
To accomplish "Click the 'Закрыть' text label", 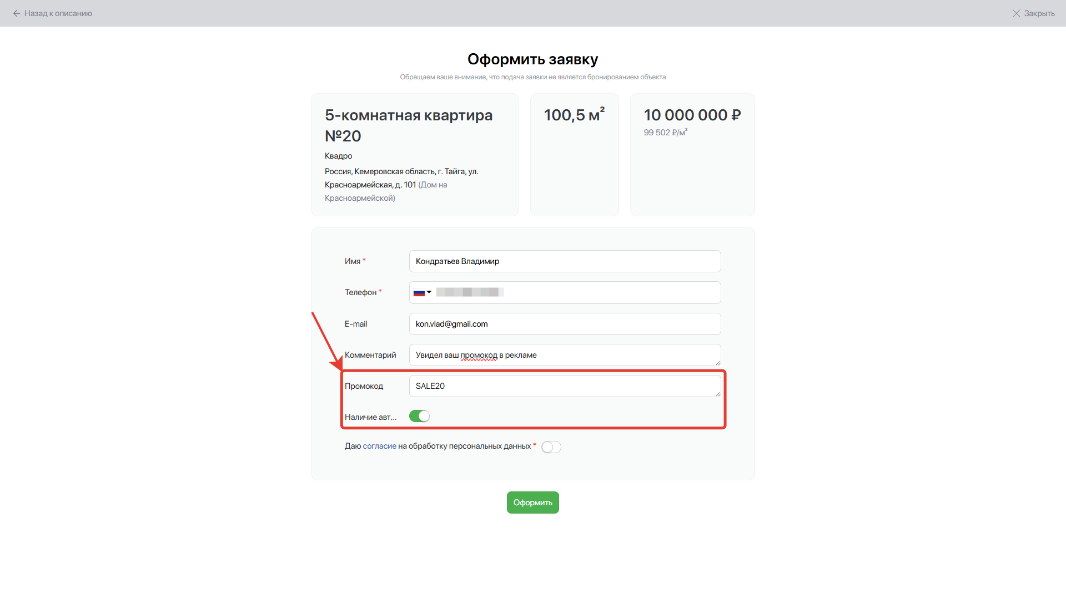I will tap(1039, 13).
